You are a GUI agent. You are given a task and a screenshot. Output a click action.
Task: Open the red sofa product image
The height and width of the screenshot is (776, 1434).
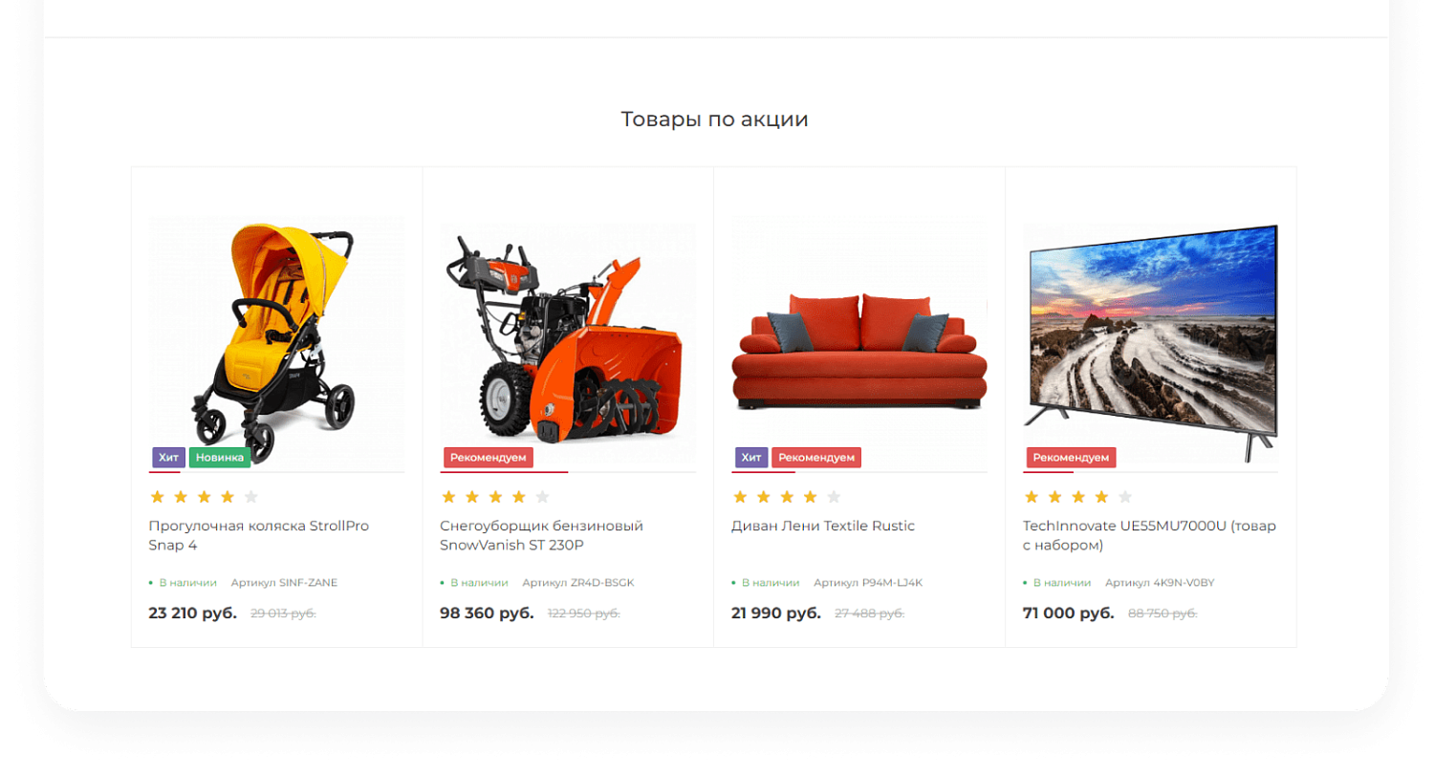[859, 343]
